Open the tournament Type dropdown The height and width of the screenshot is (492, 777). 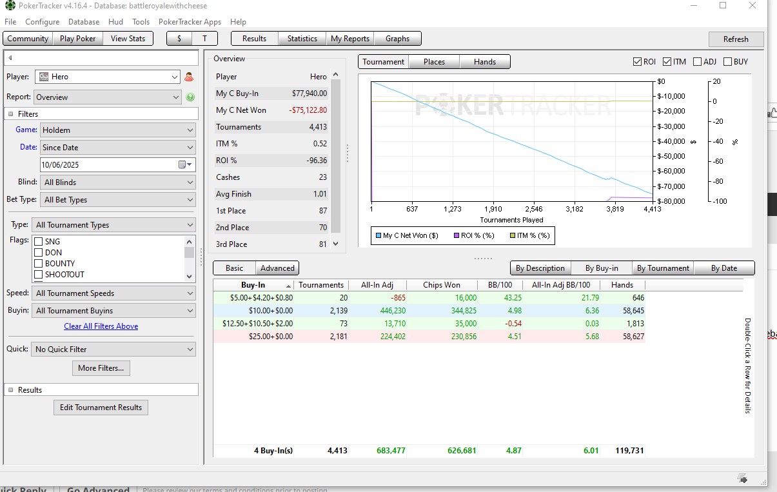point(113,225)
